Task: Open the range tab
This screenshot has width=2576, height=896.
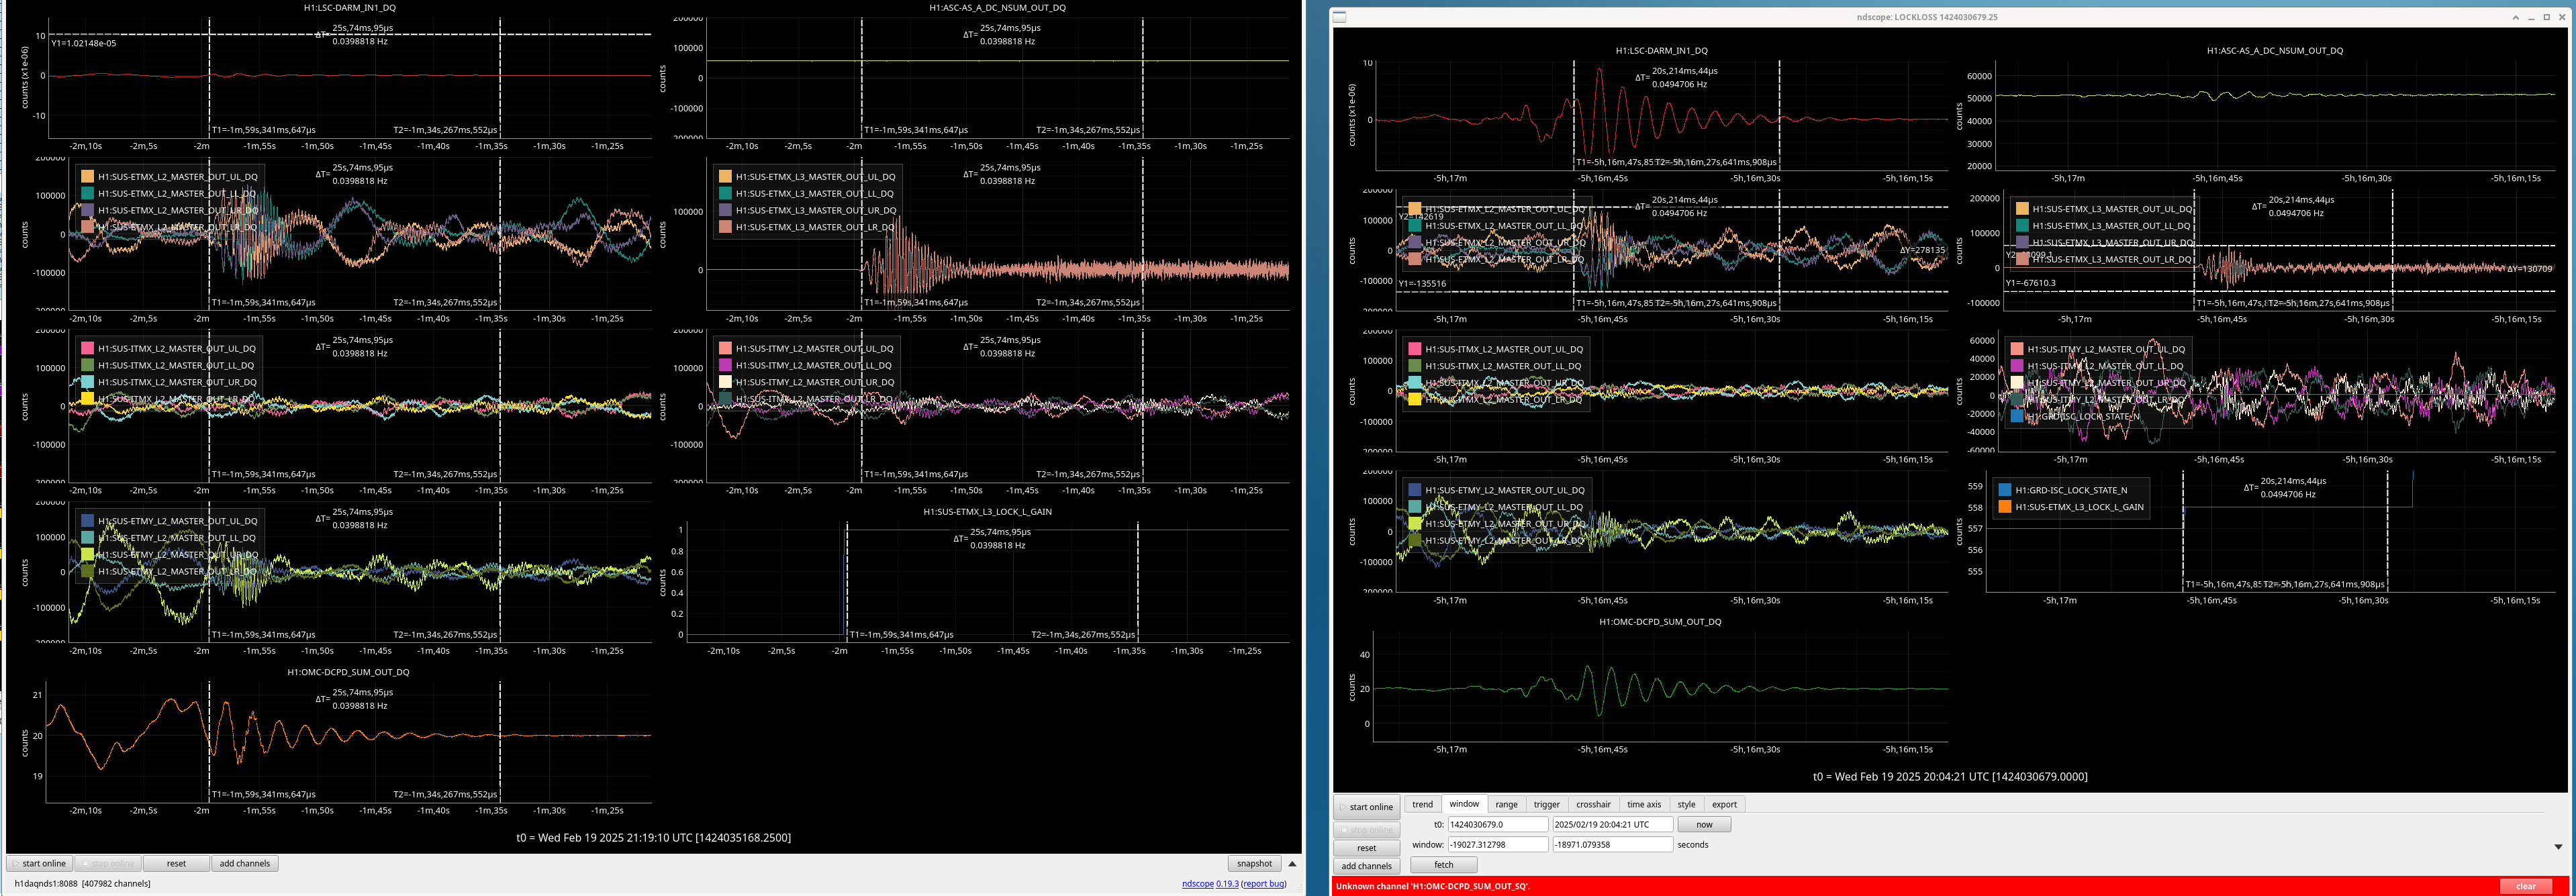Action: click(1506, 804)
